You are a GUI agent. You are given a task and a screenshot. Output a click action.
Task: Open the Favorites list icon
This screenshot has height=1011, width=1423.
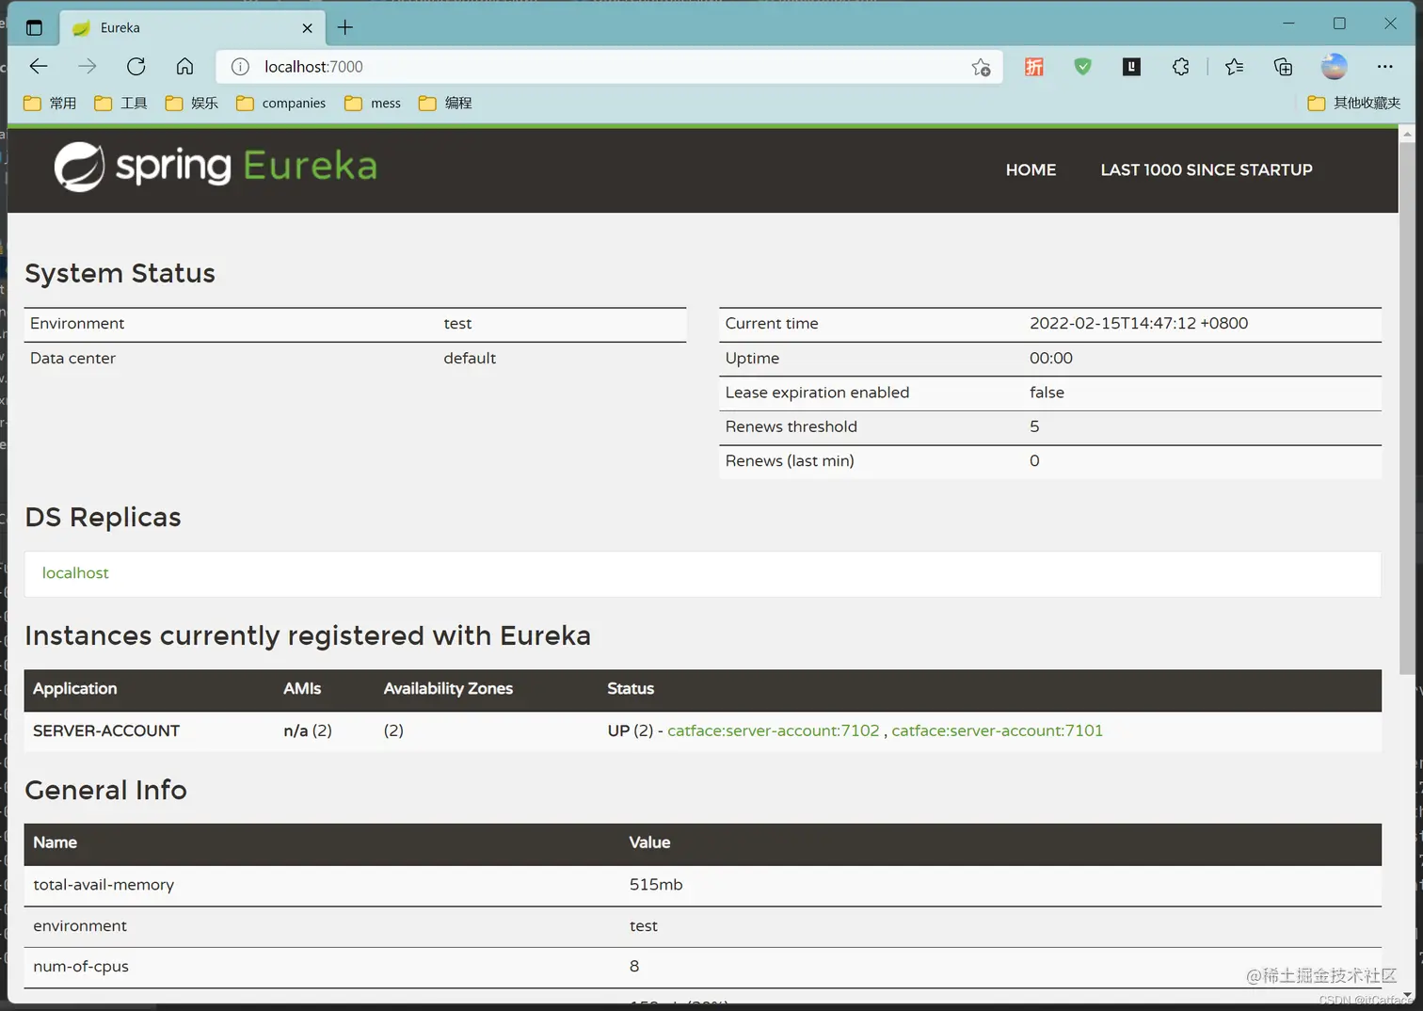[1234, 66]
